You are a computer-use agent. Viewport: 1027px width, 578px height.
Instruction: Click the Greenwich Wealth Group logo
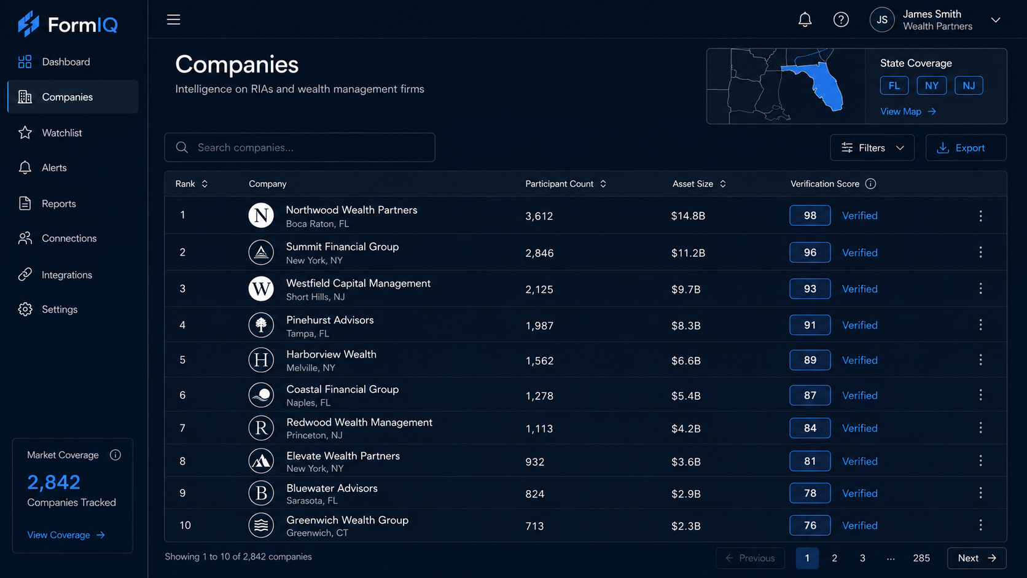pyautogui.click(x=261, y=525)
